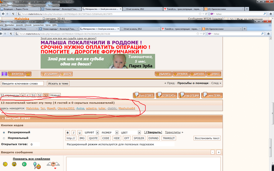Click the plus button to enlarge message box
The height and width of the screenshot is (171, 274).
tap(218, 152)
